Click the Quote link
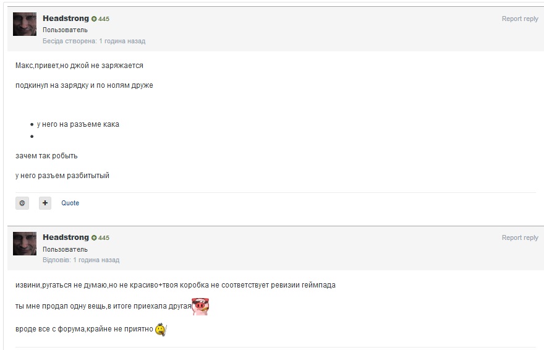 (x=70, y=203)
